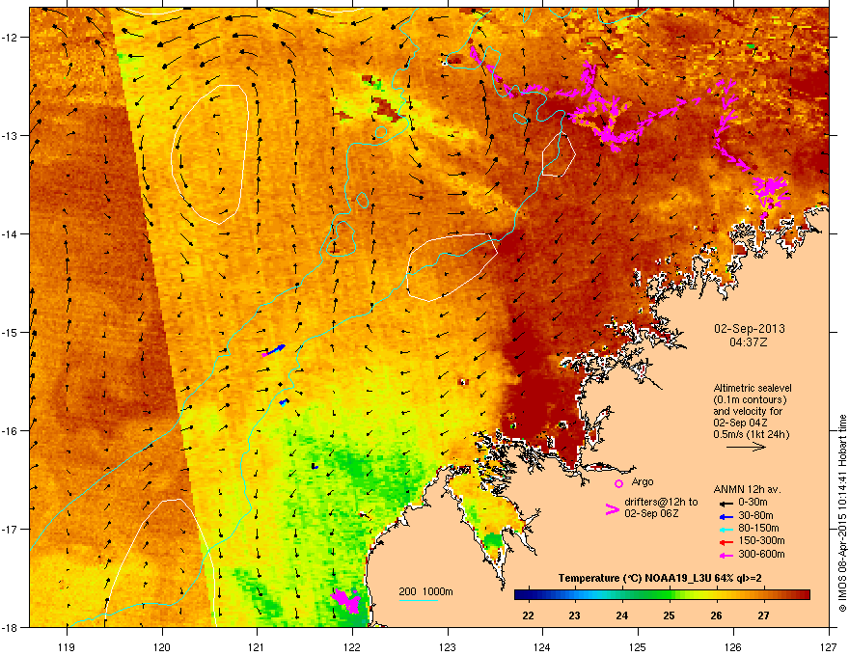Click the 80-150m depth label
The image size is (849, 656).
(x=758, y=529)
